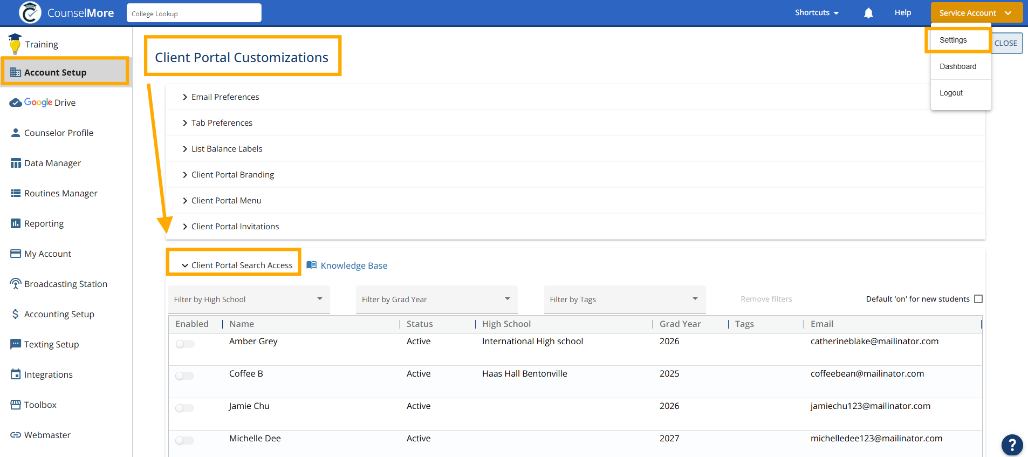Open the Filter by Tags dropdown
1028x457 pixels.
pyautogui.click(x=625, y=299)
